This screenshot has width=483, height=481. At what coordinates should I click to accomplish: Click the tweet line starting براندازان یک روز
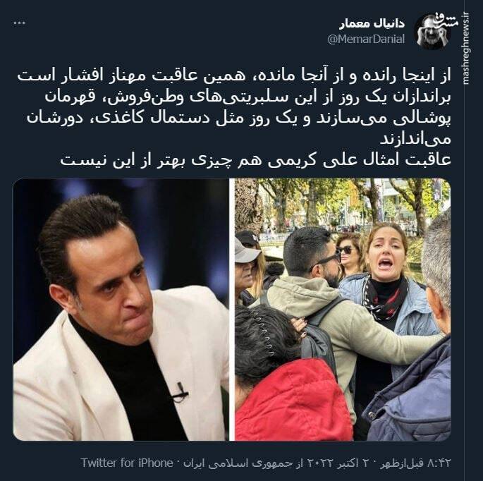pos(248,97)
